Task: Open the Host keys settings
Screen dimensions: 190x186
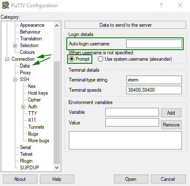Action: click(38, 93)
